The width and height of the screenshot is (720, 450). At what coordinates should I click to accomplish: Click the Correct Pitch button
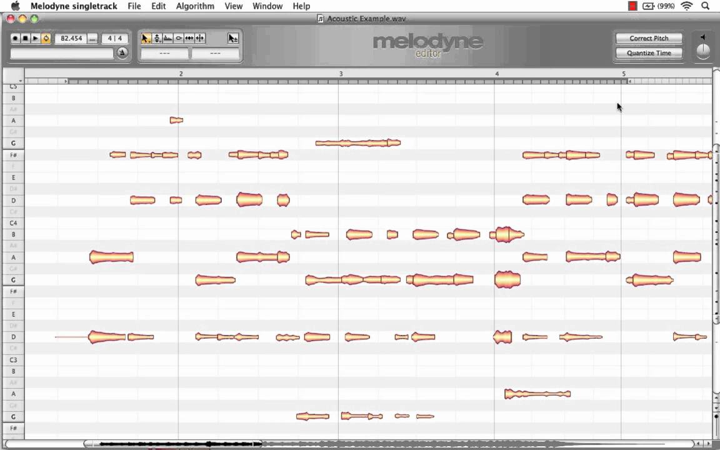[x=649, y=38]
